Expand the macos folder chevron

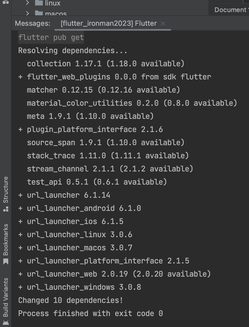[27, 13]
